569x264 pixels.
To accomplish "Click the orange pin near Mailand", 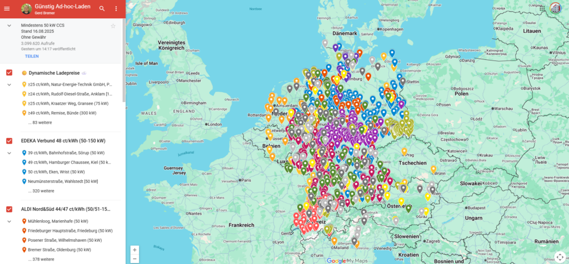I will pyautogui.click(x=334, y=241).
